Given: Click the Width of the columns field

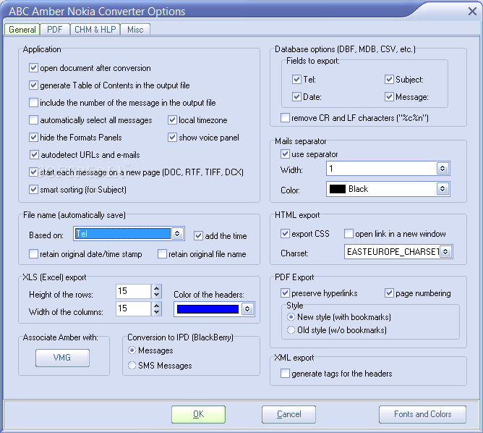Looking at the screenshot, I should point(133,308).
